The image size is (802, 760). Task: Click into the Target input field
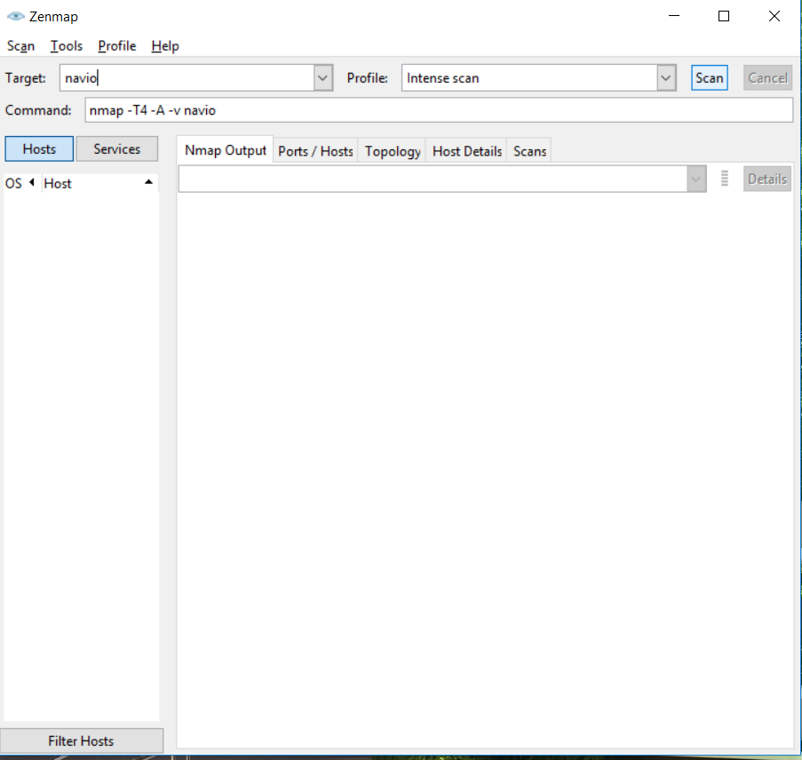[187, 78]
